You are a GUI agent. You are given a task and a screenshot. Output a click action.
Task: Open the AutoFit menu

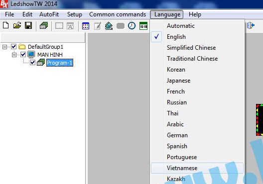click(49, 14)
